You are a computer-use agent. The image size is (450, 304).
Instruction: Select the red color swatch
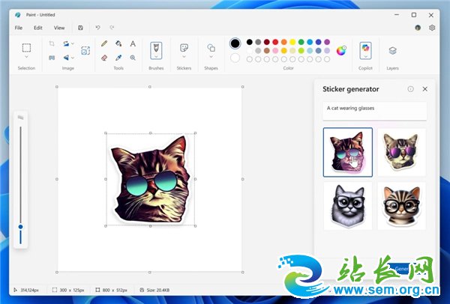point(276,42)
